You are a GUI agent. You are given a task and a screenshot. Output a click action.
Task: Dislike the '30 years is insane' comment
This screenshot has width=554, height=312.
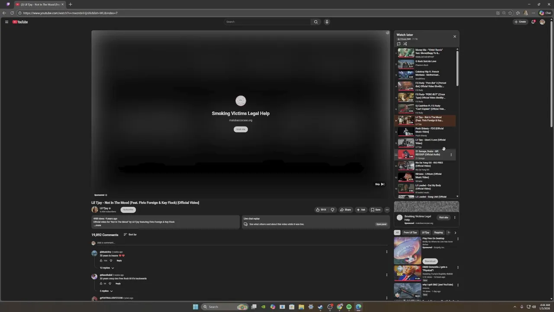[x=111, y=260]
